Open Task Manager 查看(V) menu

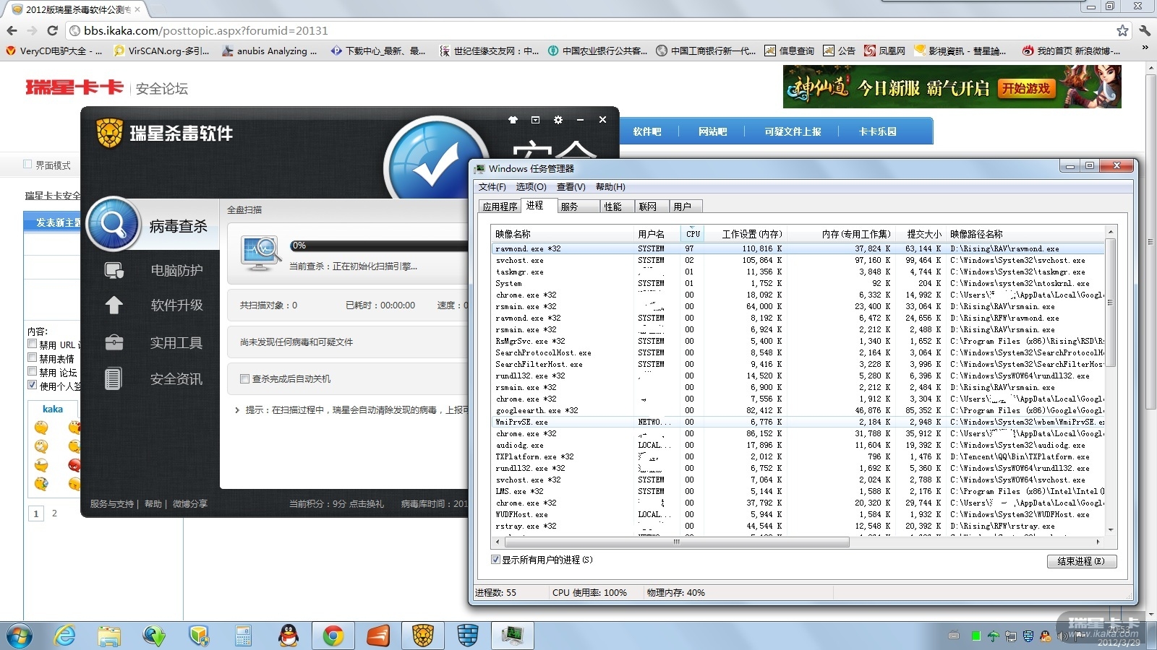pyautogui.click(x=571, y=187)
